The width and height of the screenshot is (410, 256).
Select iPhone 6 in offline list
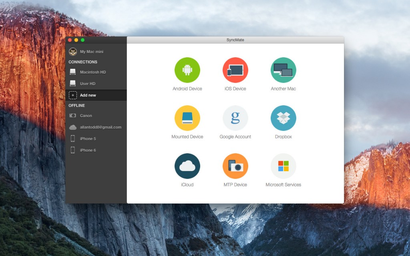point(96,150)
